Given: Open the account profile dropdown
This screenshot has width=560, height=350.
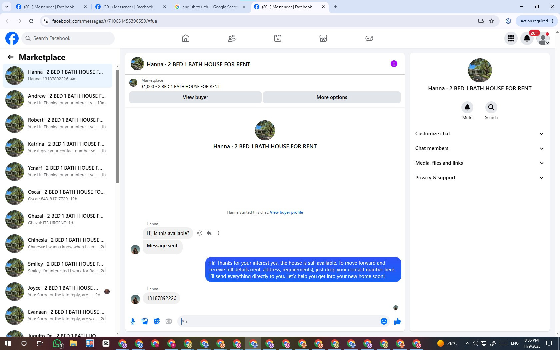Looking at the screenshot, I should point(543,38).
